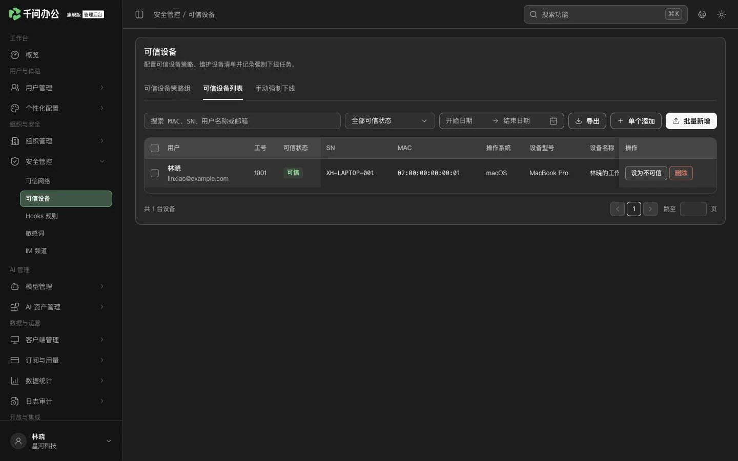Check the select-all checkbox in table header

point(155,148)
